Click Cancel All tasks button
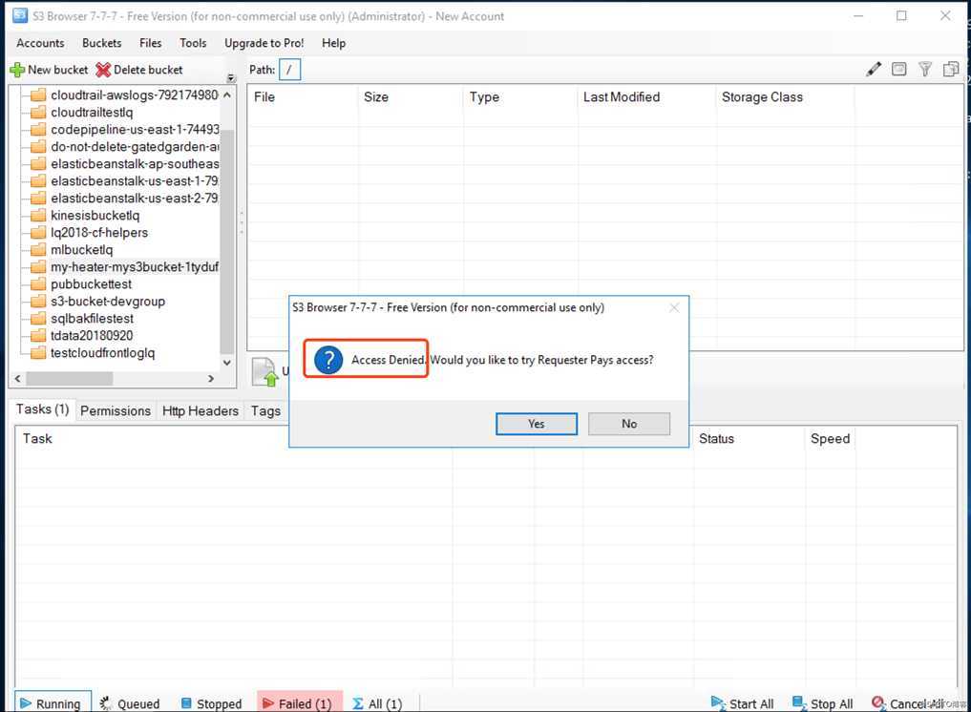 tap(908, 703)
